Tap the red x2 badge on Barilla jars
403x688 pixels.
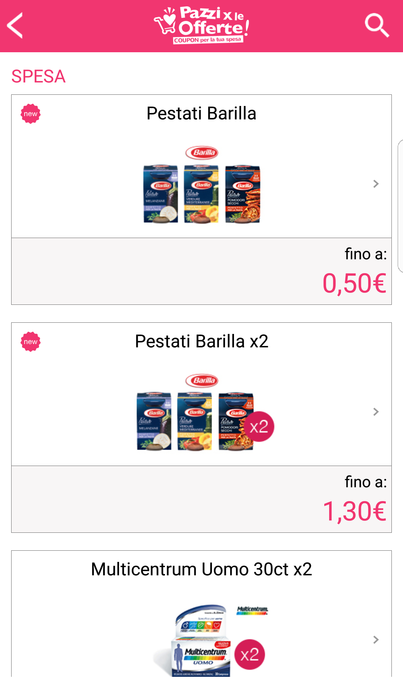click(x=259, y=426)
